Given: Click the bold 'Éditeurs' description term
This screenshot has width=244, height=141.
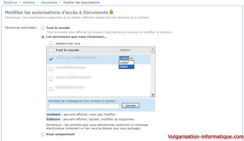Looking at the screenshot, I should [x=53, y=119].
